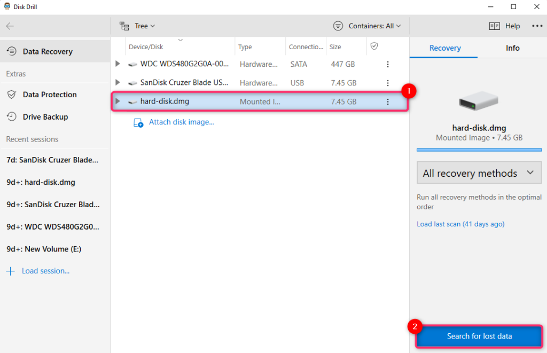This screenshot has height=353, width=547.
Task: Open the Tree view dropdown
Action: (x=153, y=25)
